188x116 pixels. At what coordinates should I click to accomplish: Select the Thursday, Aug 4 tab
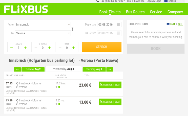pos(94,69)
